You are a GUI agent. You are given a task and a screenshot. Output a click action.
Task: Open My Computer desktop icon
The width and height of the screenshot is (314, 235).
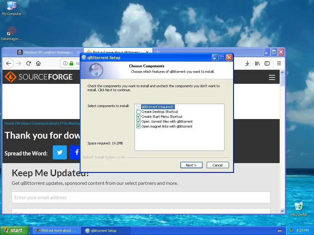(12, 8)
